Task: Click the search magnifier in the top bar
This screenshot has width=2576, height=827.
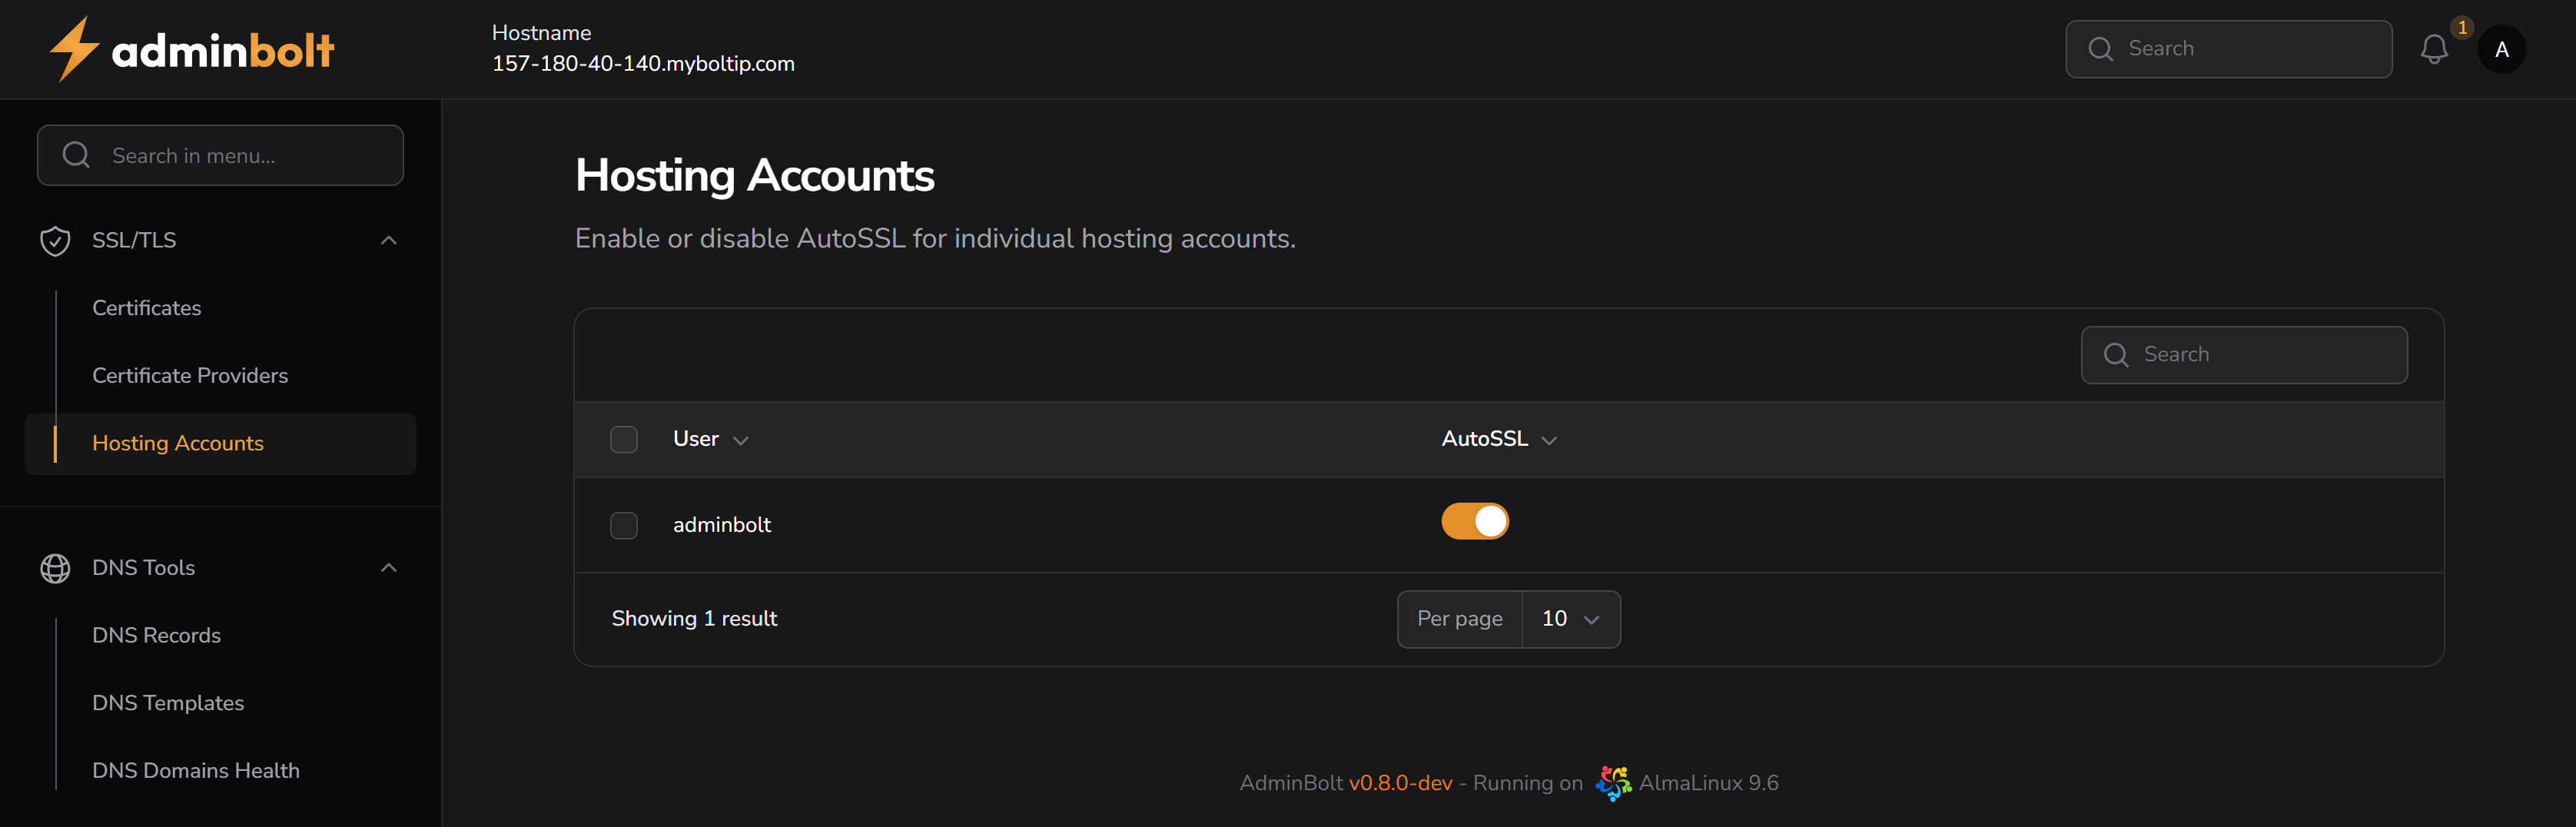Action: click(x=2100, y=48)
